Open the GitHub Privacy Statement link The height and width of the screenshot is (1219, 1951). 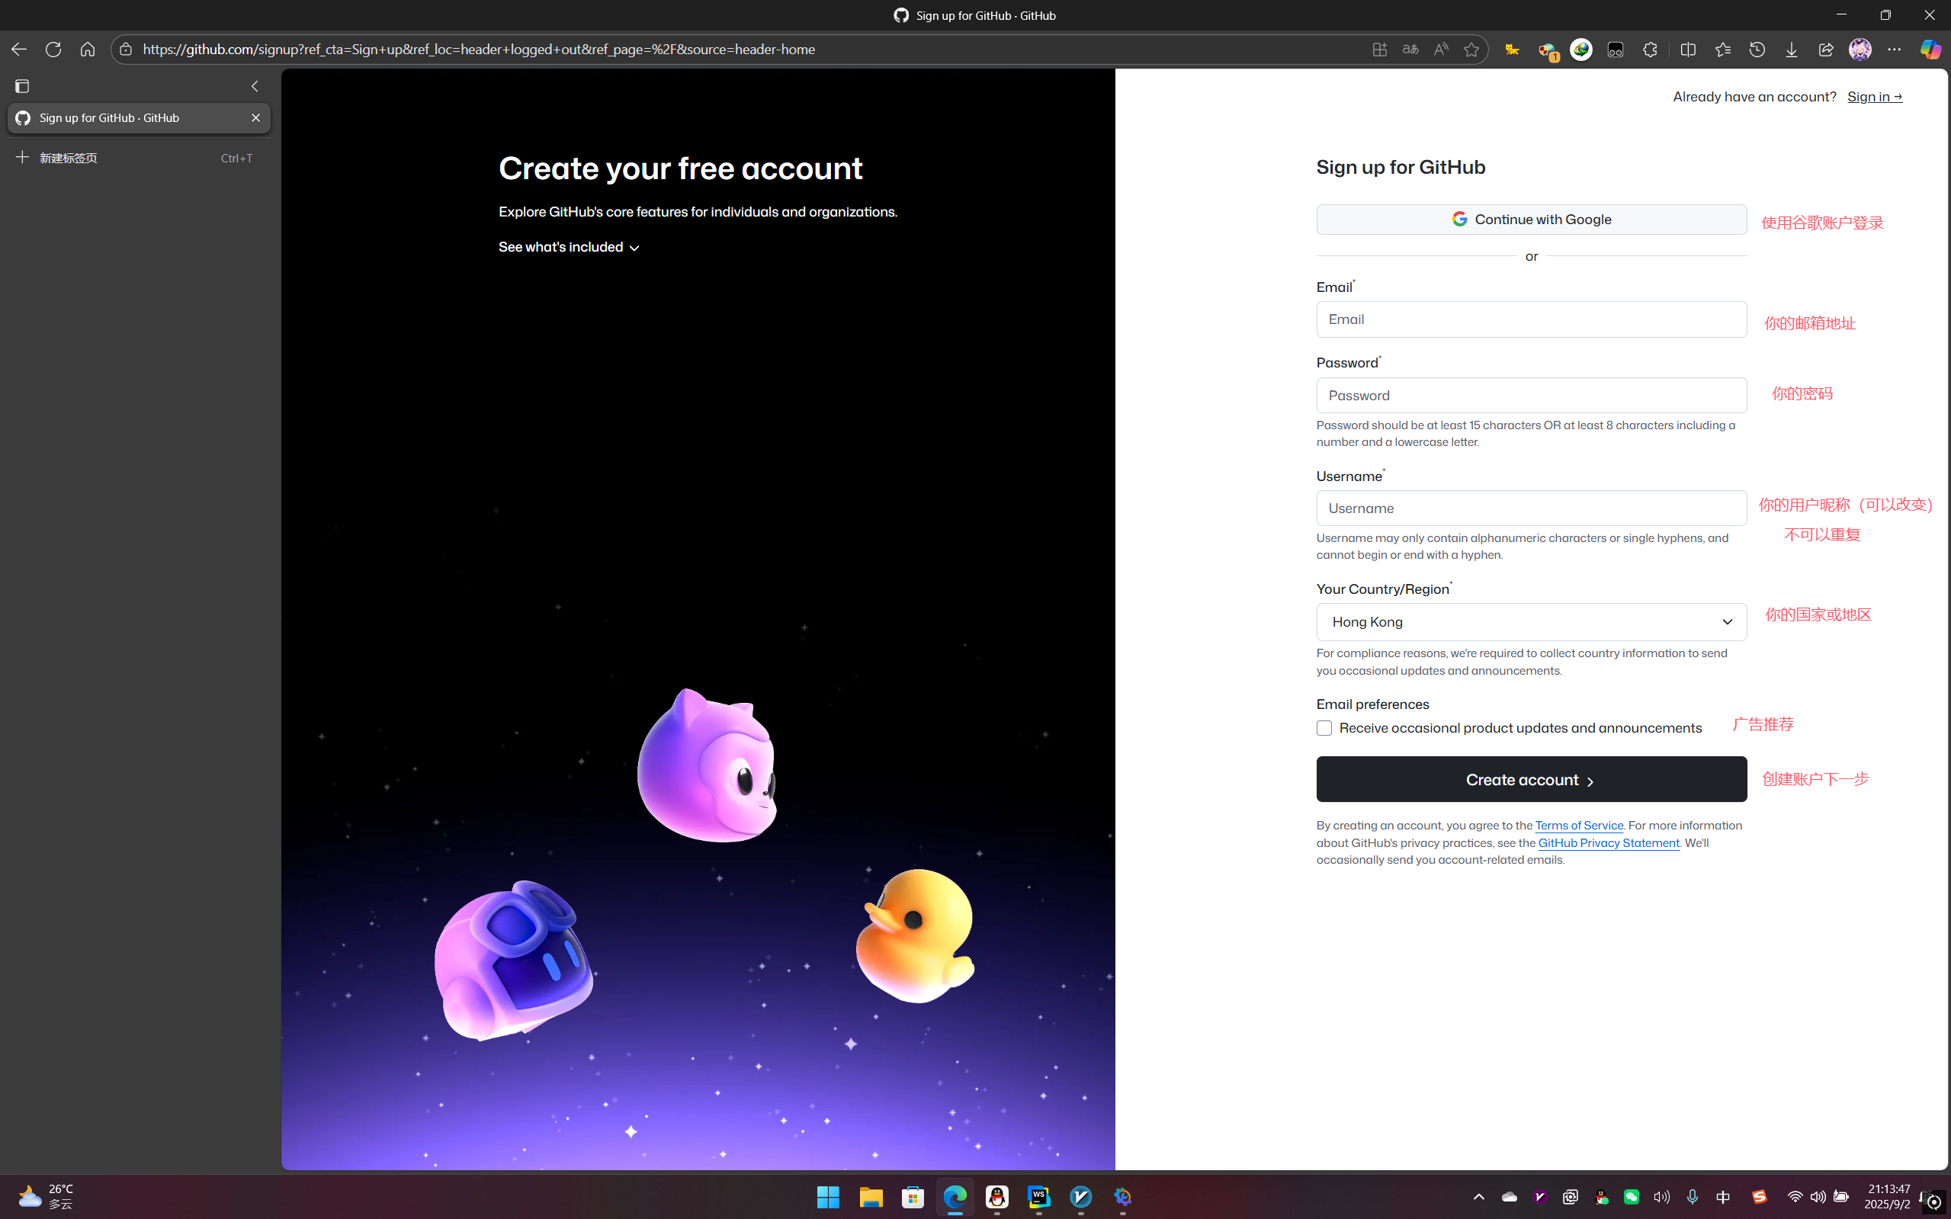click(x=1609, y=842)
